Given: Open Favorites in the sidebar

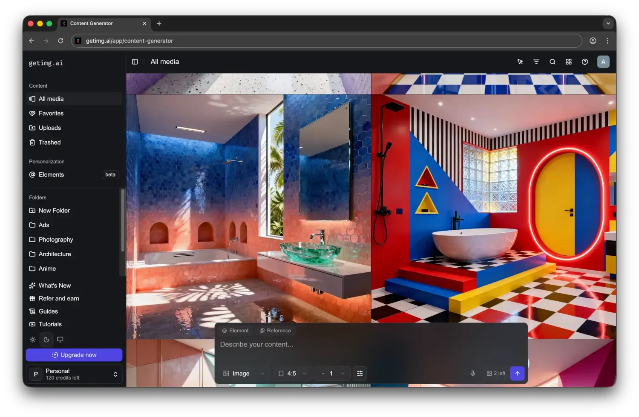Looking at the screenshot, I should click(x=51, y=114).
